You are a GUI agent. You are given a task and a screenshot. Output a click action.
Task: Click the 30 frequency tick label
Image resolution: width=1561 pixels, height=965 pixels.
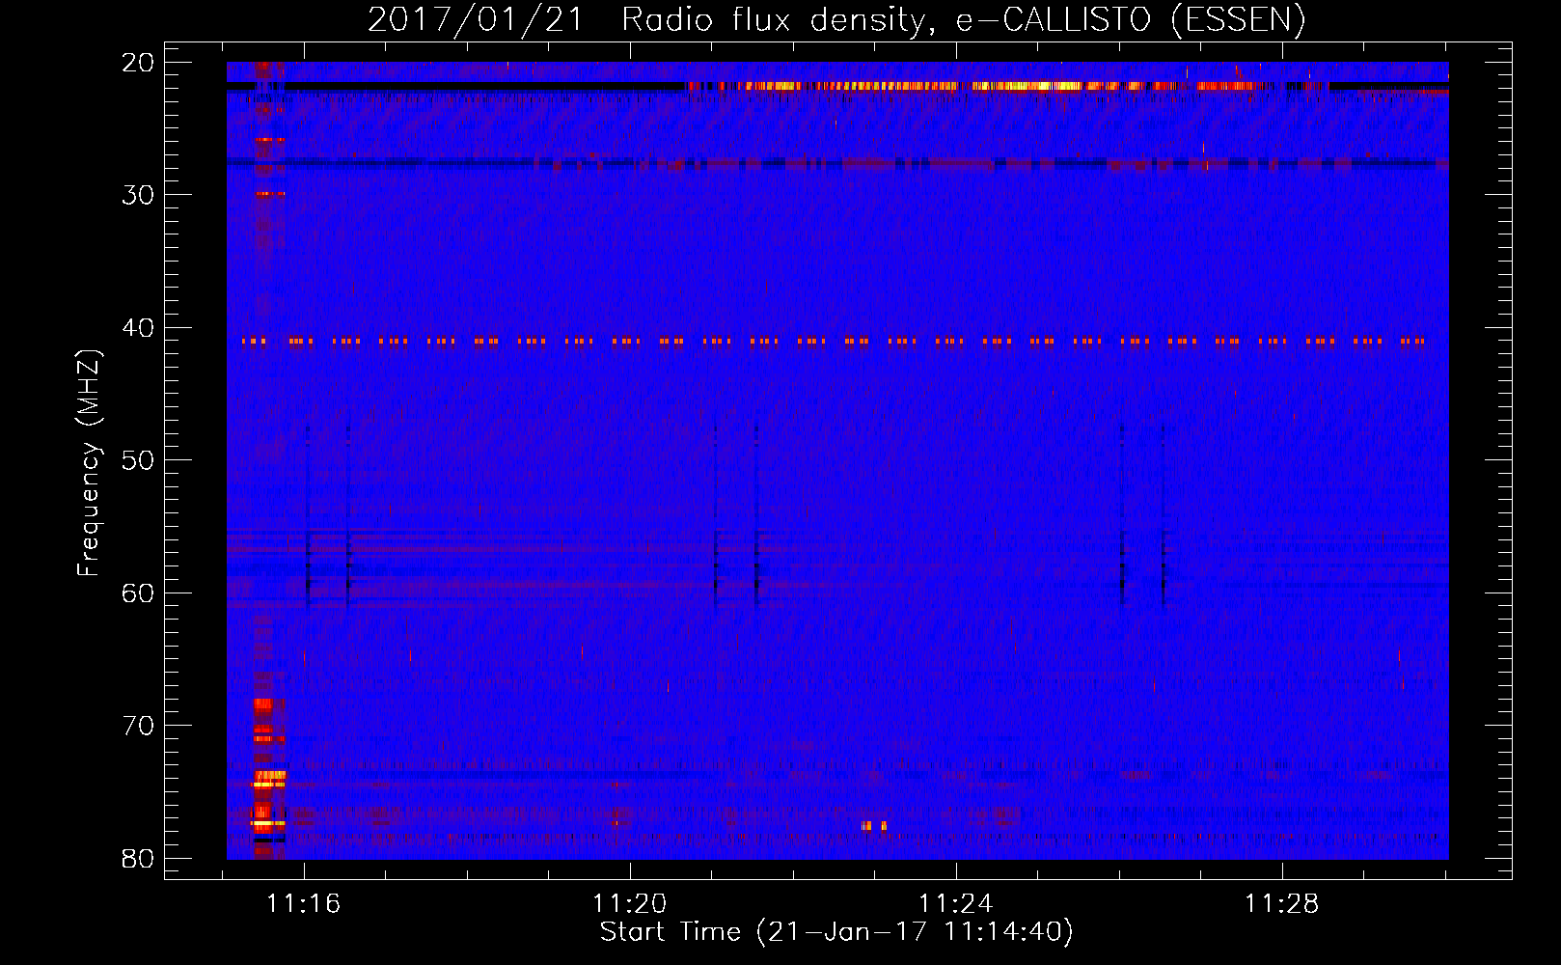(x=139, y=195)
